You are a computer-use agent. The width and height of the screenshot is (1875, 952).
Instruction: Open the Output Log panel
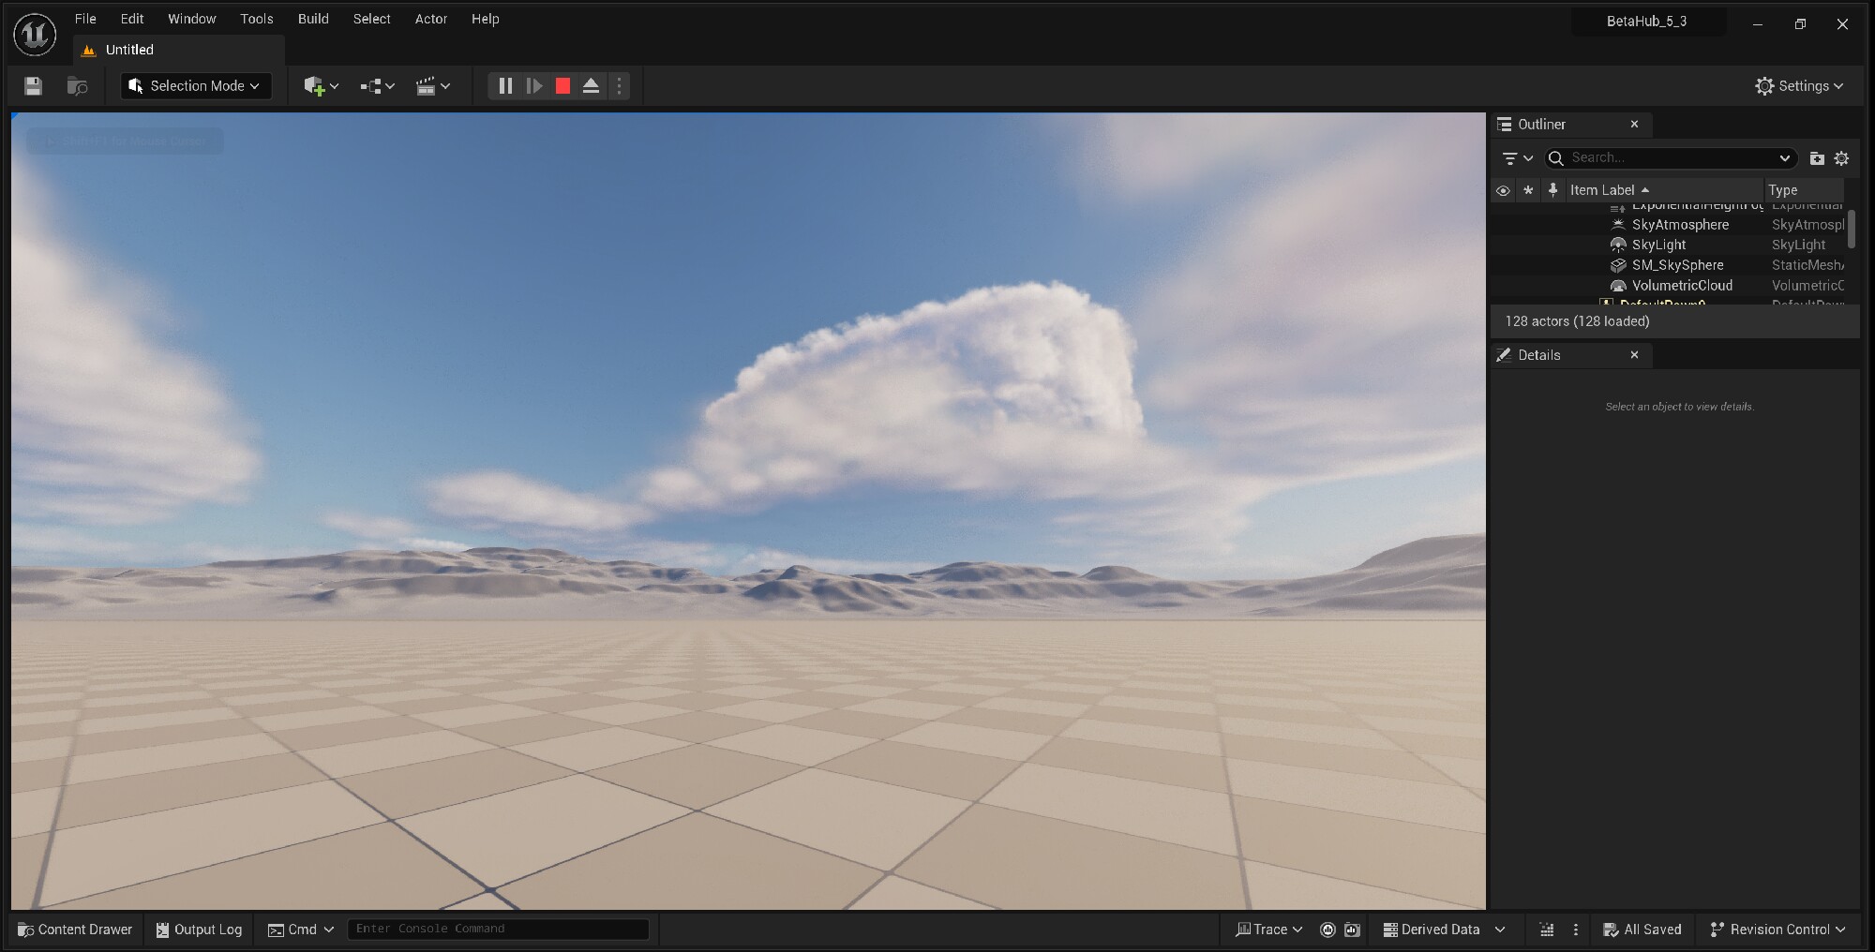[199, 930]
